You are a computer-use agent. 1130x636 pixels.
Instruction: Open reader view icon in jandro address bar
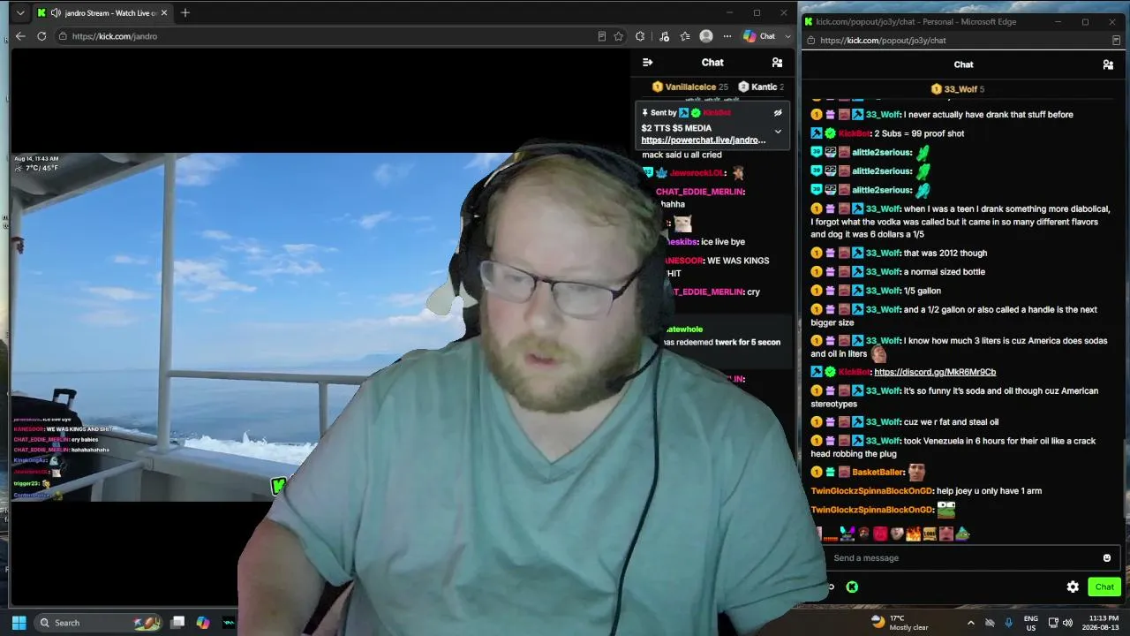pos(602,36)
